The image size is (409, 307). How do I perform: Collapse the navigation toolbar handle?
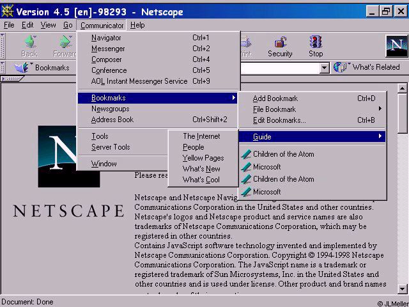(3, 45)
